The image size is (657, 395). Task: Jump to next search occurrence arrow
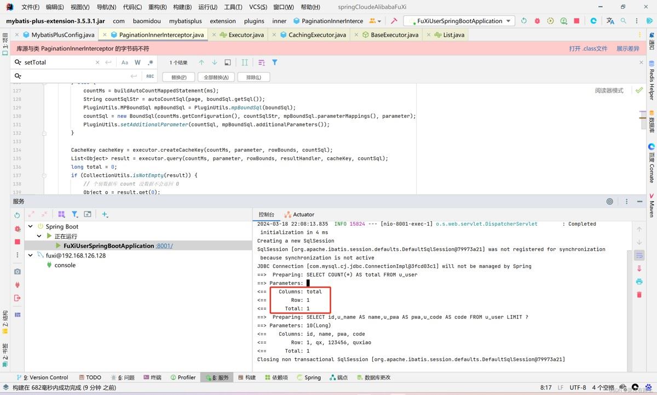(215, 62)
